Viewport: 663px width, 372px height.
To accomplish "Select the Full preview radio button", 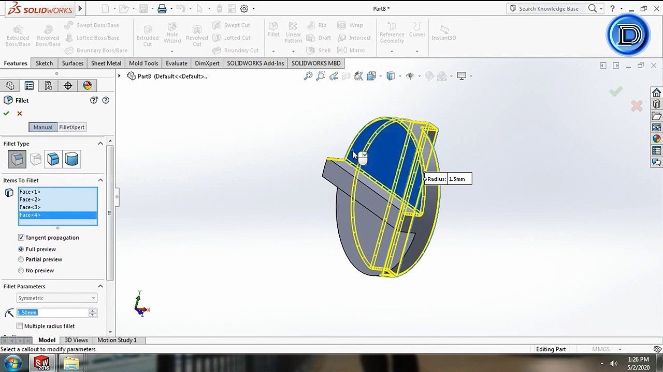I will click(21, 249).
